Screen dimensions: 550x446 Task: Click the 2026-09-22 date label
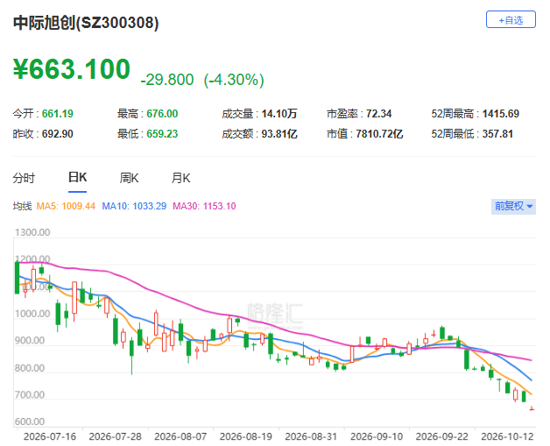442,436
